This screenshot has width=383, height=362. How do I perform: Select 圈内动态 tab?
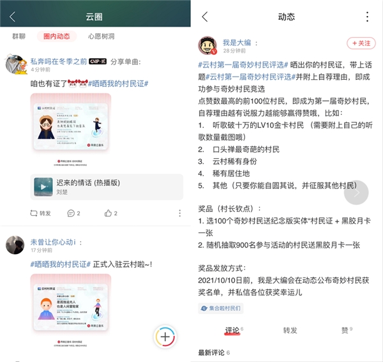coord(56,36)
